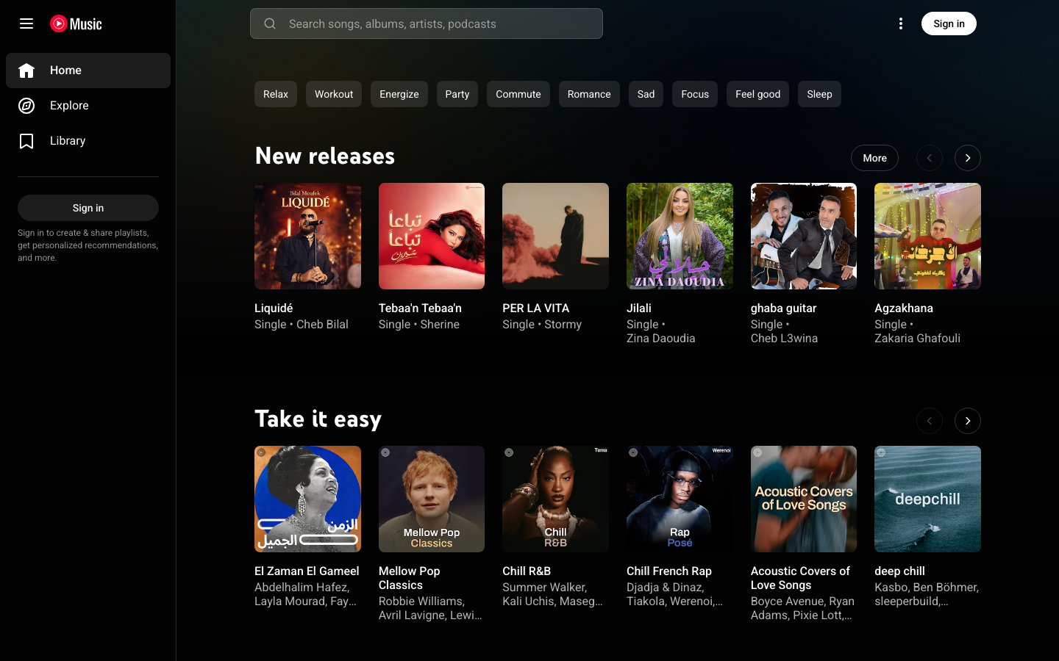Click the Agzakhana title text
This screenshot has width=1059, height=661.
(904, 308)
